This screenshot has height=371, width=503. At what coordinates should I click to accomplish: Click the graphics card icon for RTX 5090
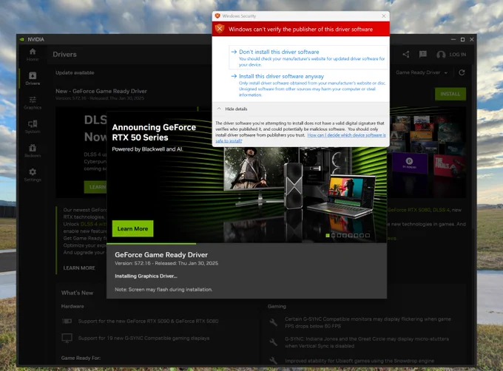[67, 321]
